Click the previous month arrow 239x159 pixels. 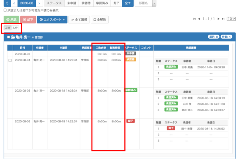click(14, 4)
